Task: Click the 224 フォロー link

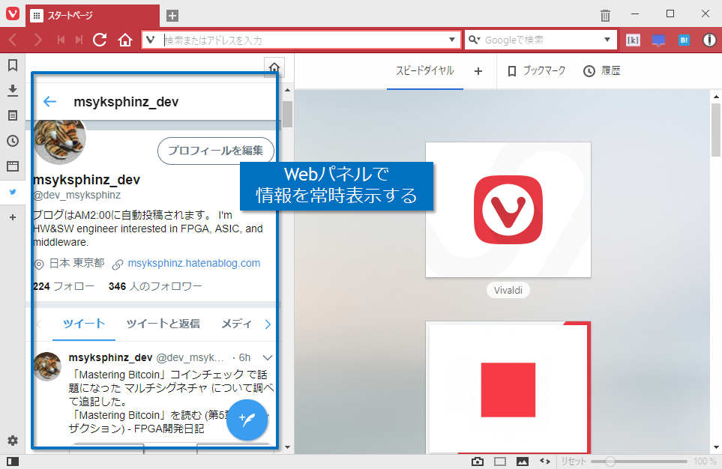Action: (x=64, y=286)
